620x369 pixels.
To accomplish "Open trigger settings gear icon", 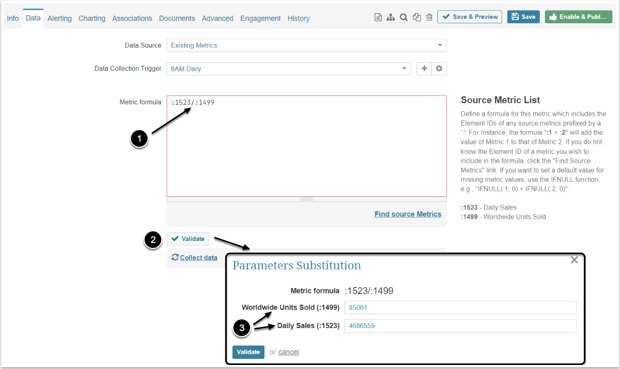I will 439,68.
